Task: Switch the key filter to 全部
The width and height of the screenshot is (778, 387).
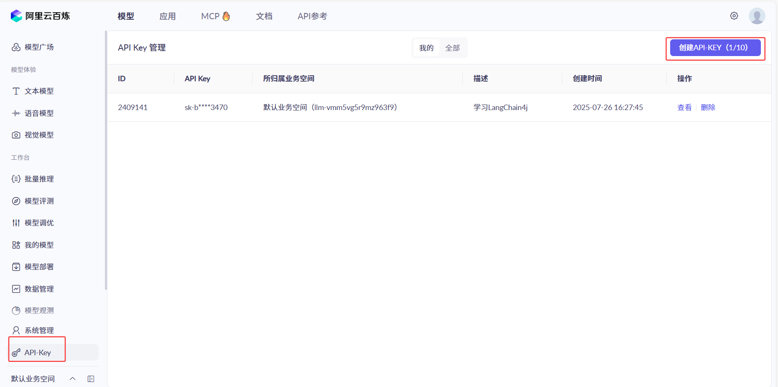Action: pos(452,48)
